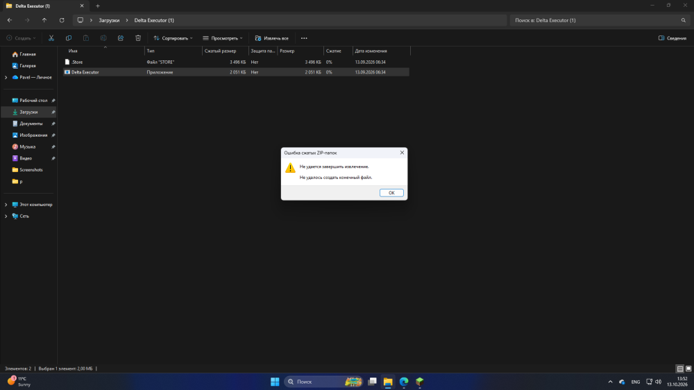This screenshot has width=694, height=390.
Task: Open Сеть in the sidebar
Action: 24,216
